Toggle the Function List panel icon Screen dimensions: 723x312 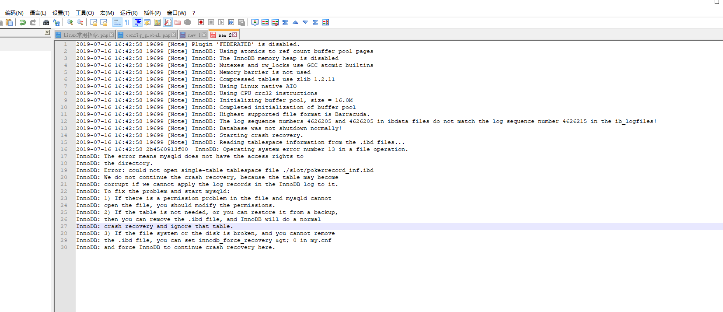coord(168,22)
